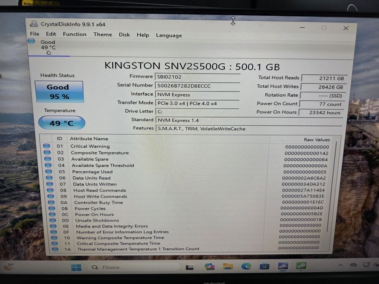
Task: Click the status icon for Available Spare row
Action: 48,159
